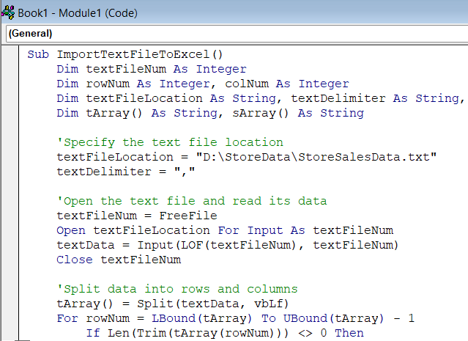Image resolution: width=468 pixels, height=341 pixels.
Task: Click the 'Book1 - Module1 (Code)' title text
Action: tap(78, 13)
